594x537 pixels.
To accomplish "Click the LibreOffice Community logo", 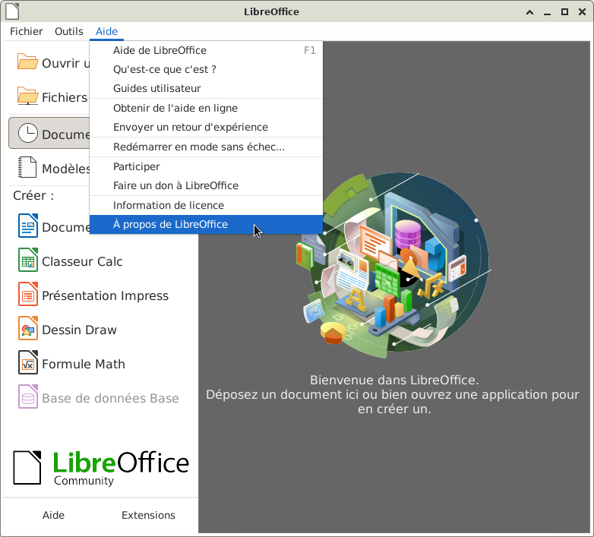I will (101, 468).
